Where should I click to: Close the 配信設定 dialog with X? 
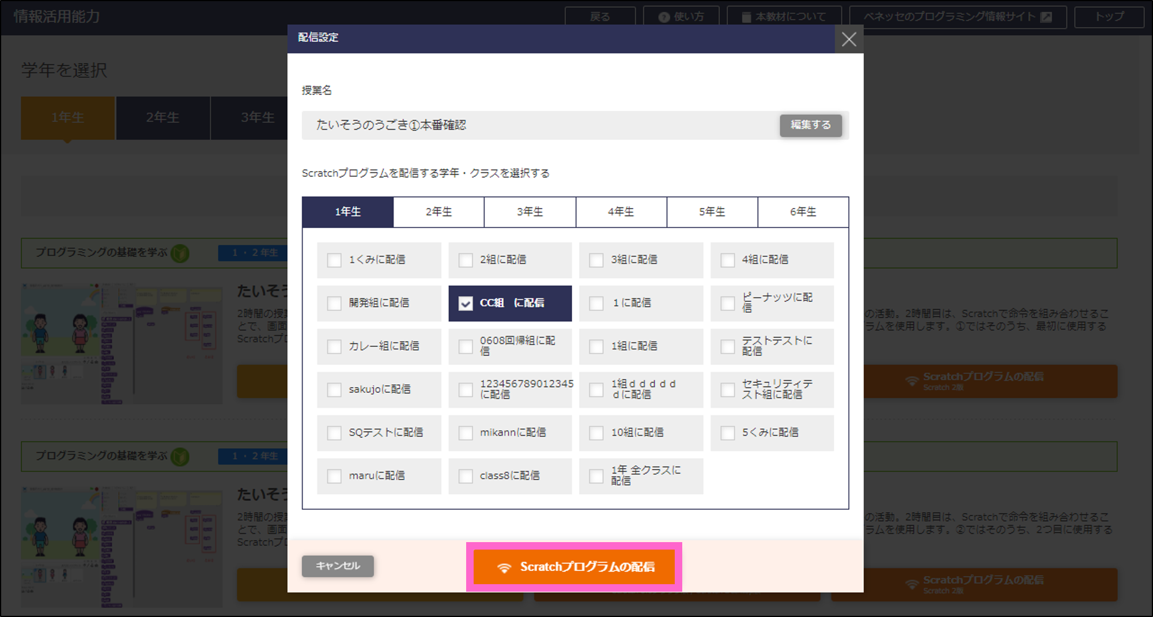pyautogui.click(x=848, y=39)
